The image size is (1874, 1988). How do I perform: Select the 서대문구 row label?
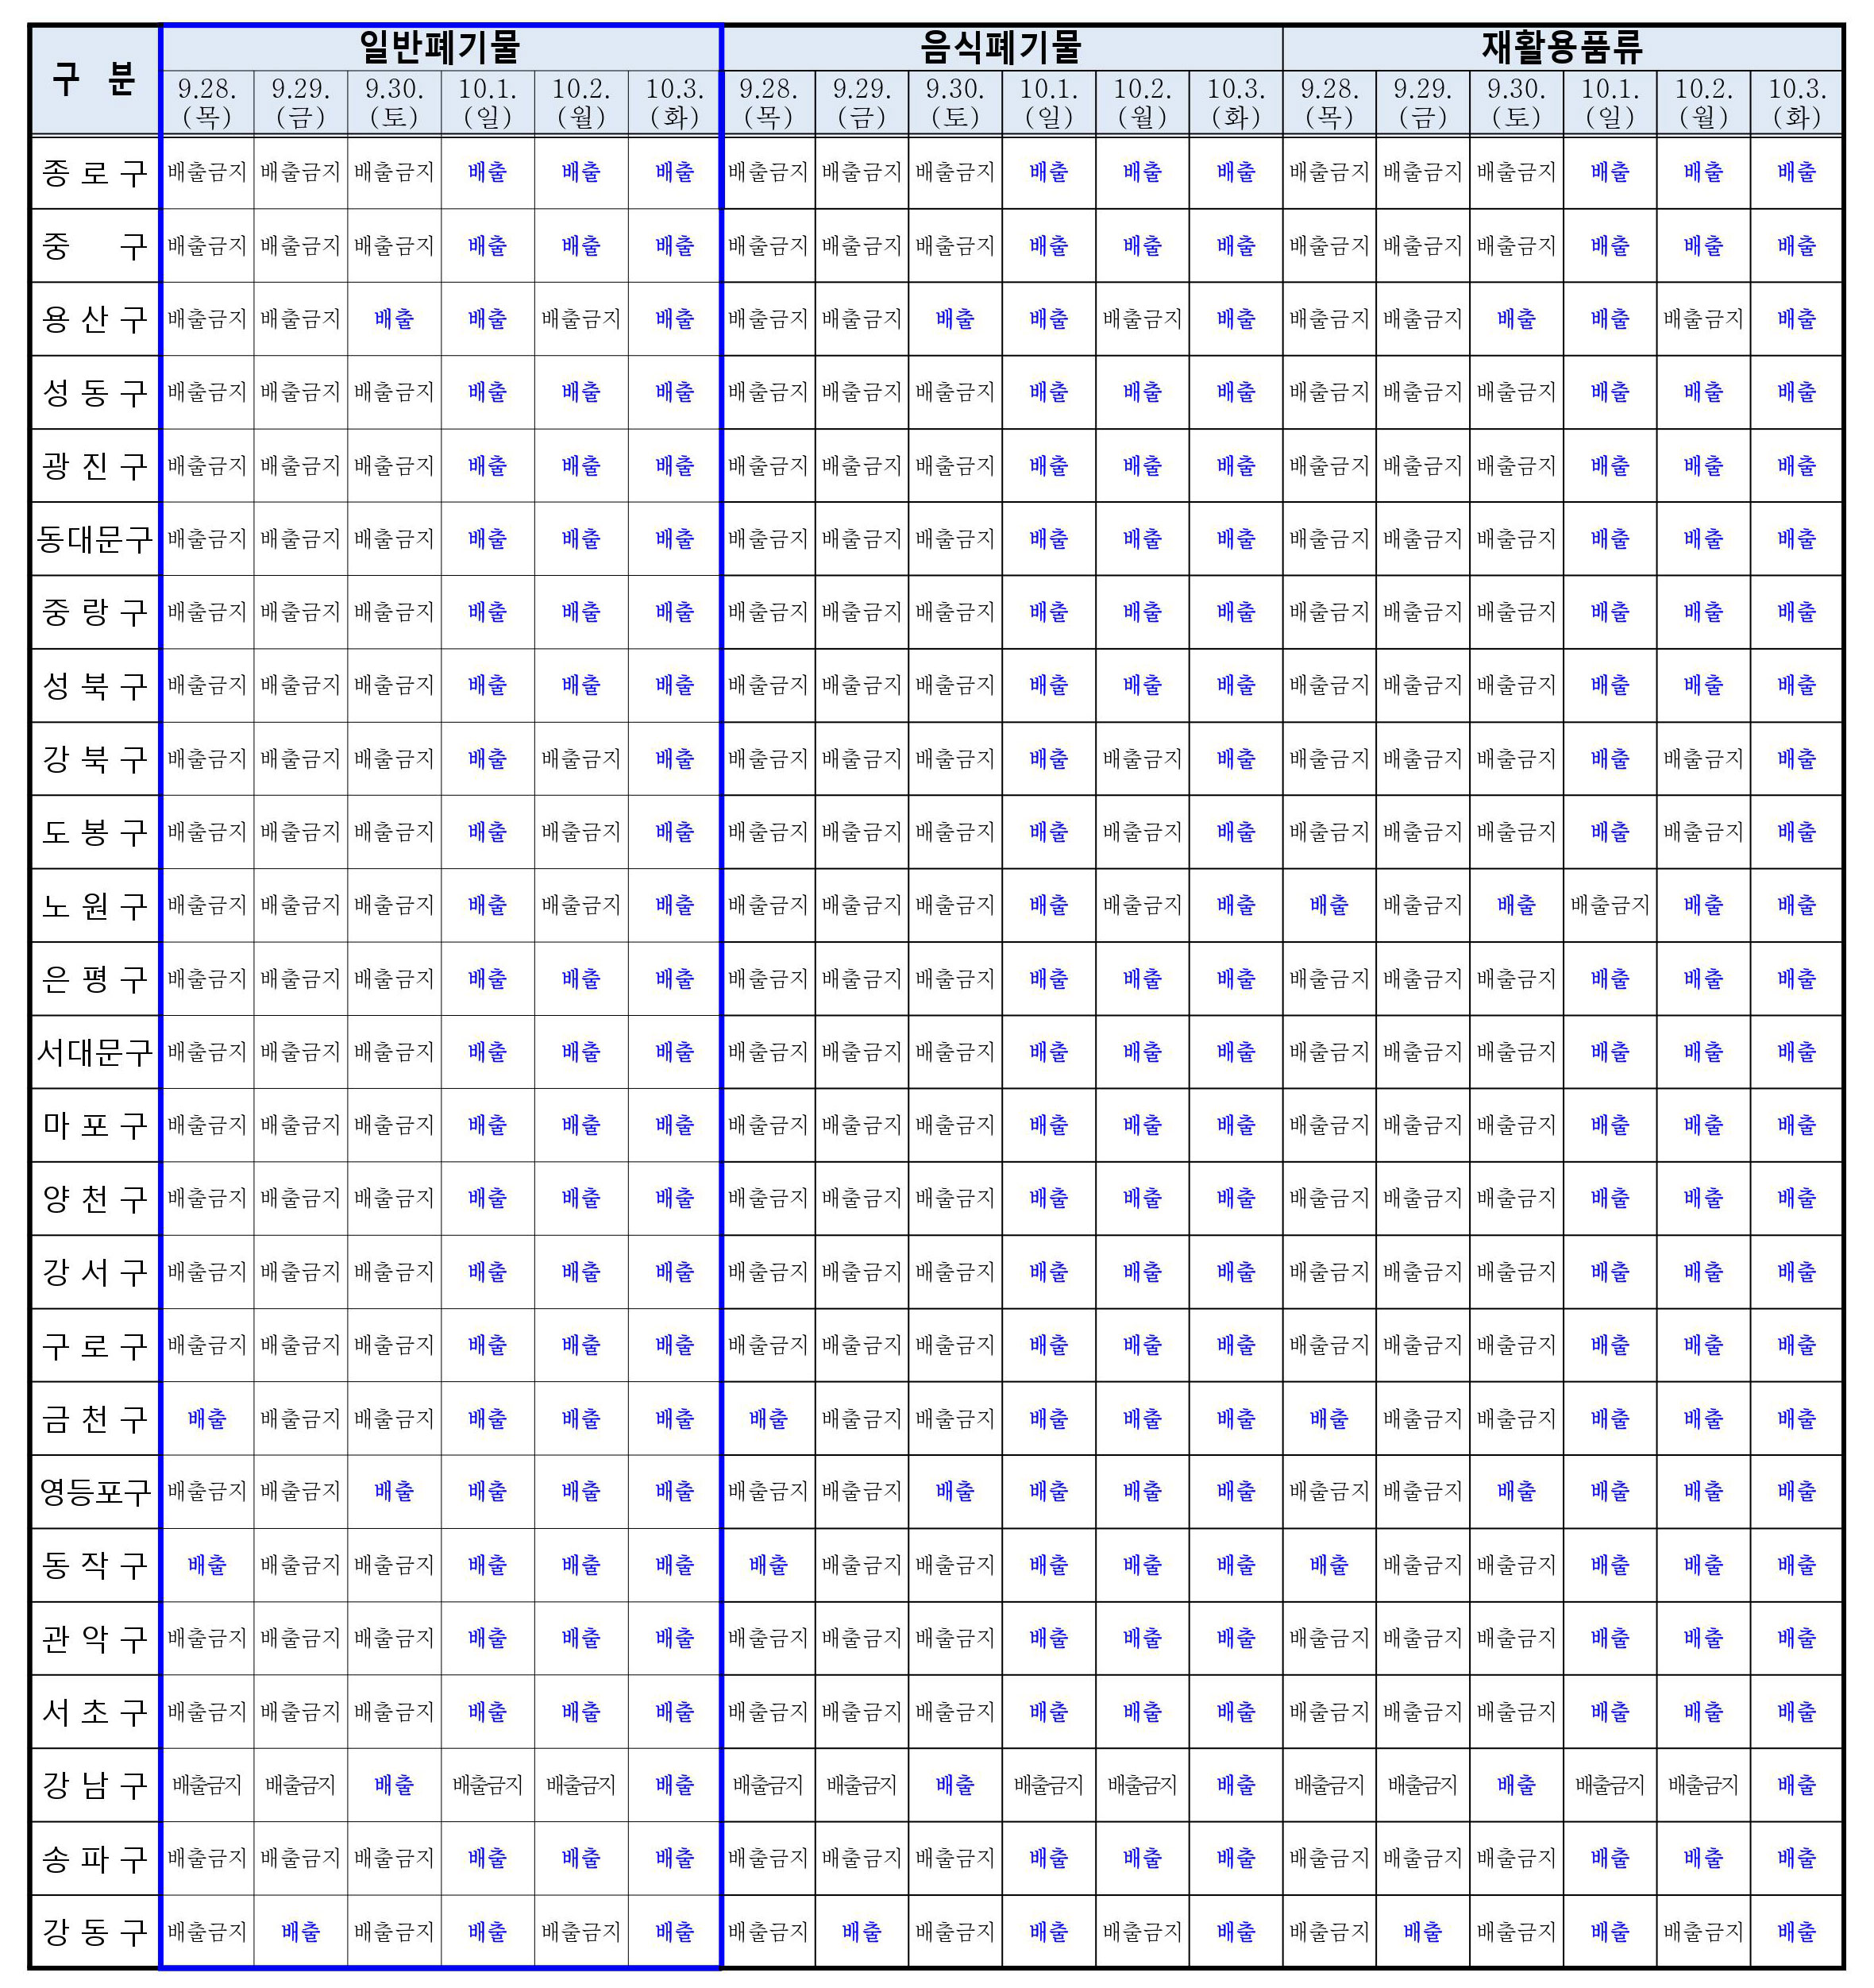tap(95, 1052)
